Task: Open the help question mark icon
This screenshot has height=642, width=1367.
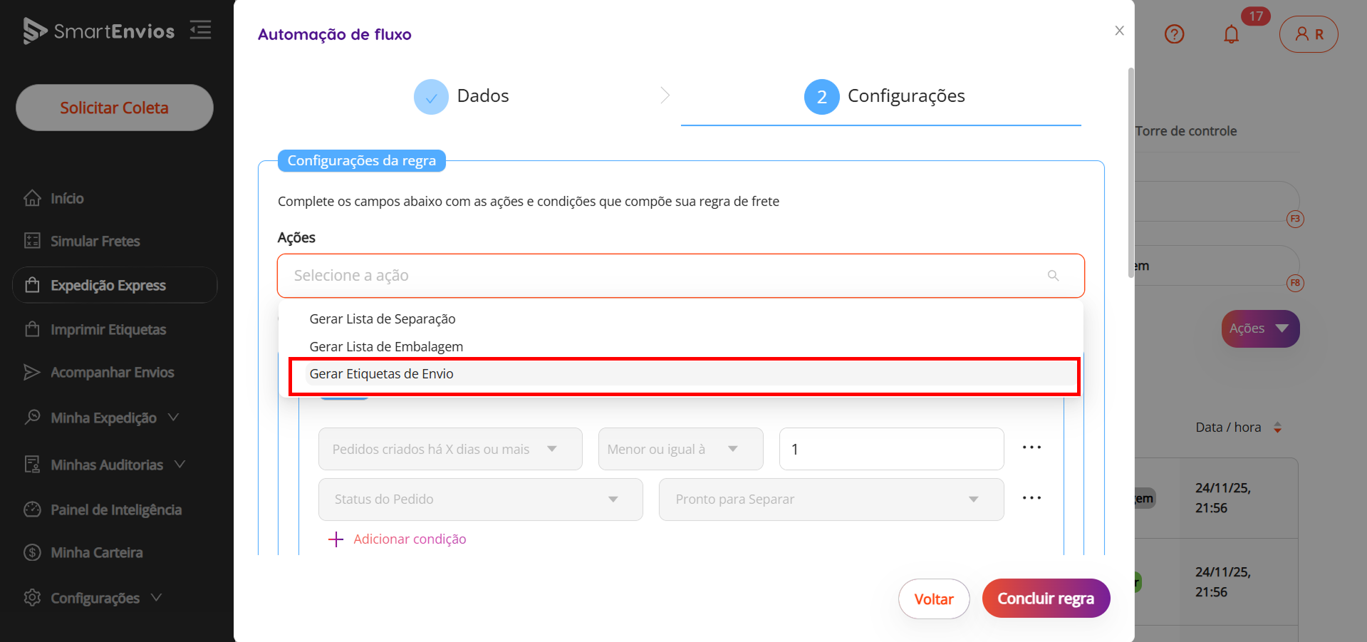Action: [1174, 34]
